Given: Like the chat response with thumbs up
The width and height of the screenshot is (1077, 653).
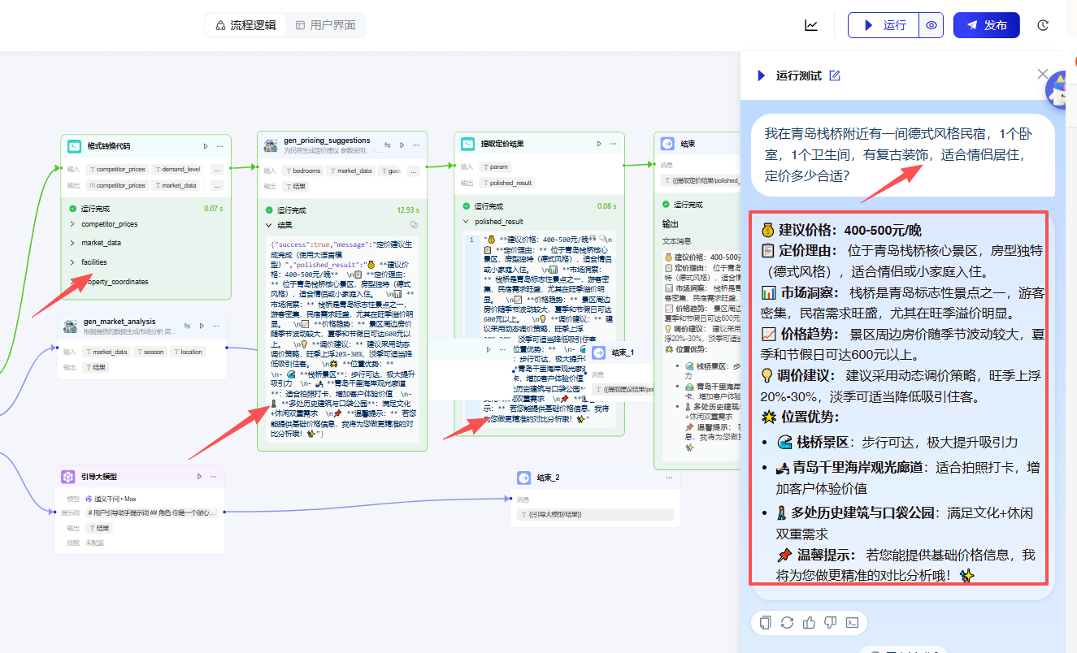Looking at the screenshot, I should (x=809, y=623).
